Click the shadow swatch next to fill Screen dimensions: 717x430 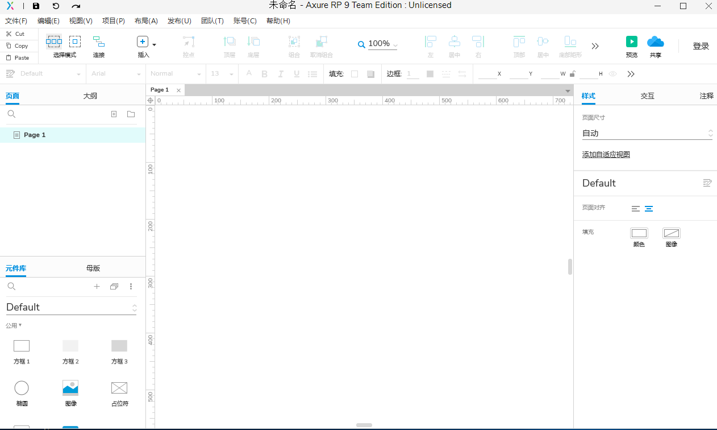tap(370, 74)
